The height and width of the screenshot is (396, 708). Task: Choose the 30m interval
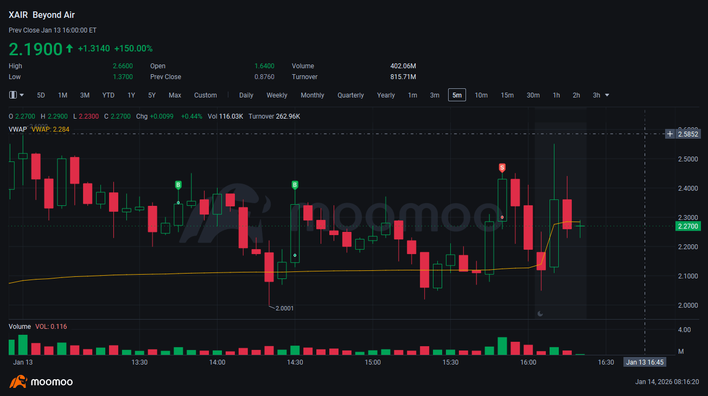(533, 95)
